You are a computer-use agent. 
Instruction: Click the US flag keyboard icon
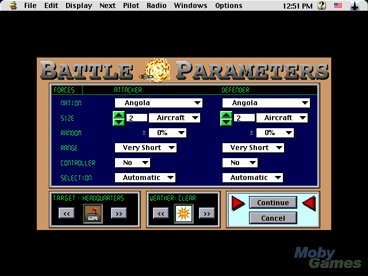[x=338, y=5]
